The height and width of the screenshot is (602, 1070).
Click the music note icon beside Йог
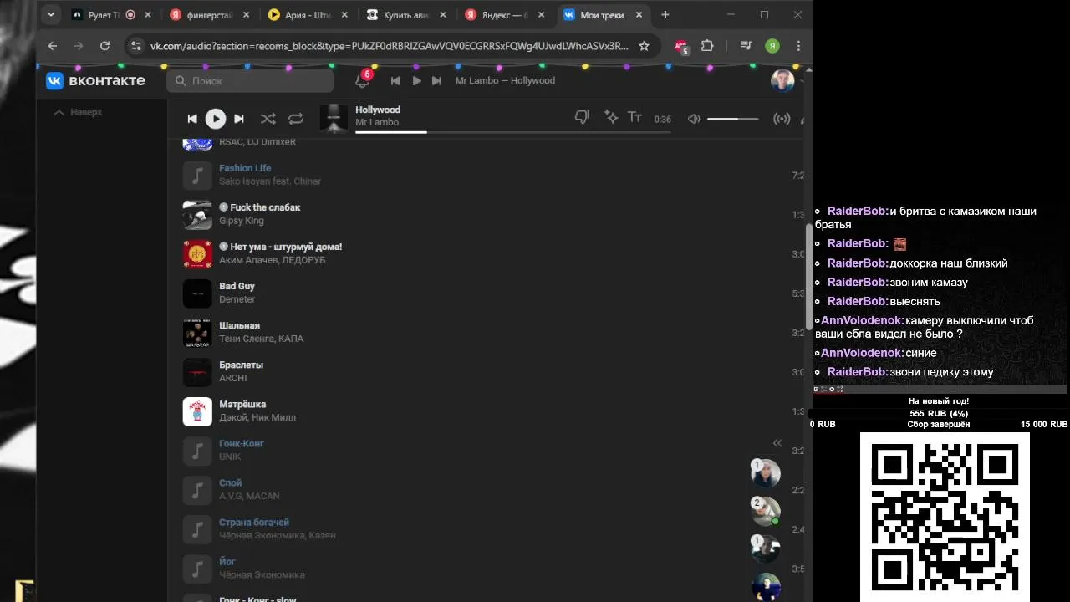(197, 569)
